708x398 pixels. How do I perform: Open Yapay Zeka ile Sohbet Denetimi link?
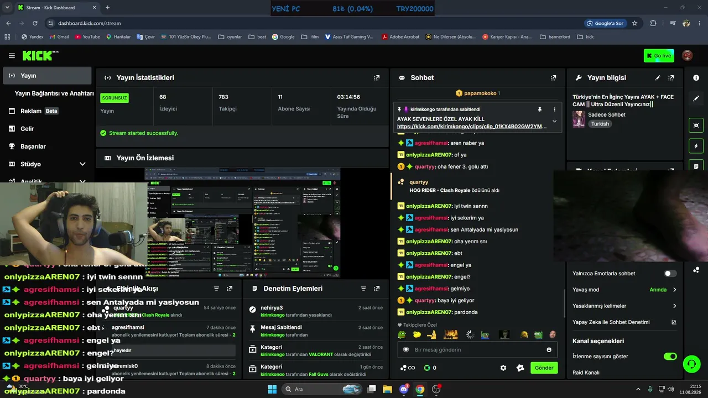pos(625,322)
